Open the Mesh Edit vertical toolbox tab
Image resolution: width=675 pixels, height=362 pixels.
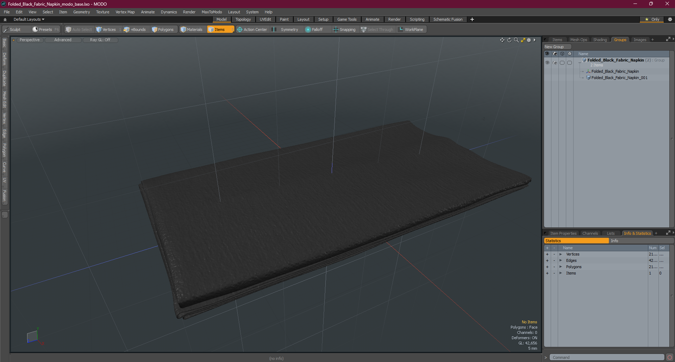tap(5, 100)
